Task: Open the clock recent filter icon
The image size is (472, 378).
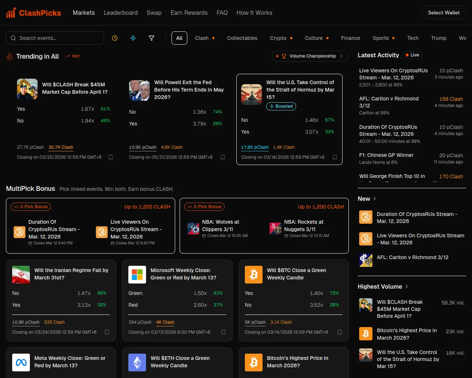Action: [x=115, y=38]
